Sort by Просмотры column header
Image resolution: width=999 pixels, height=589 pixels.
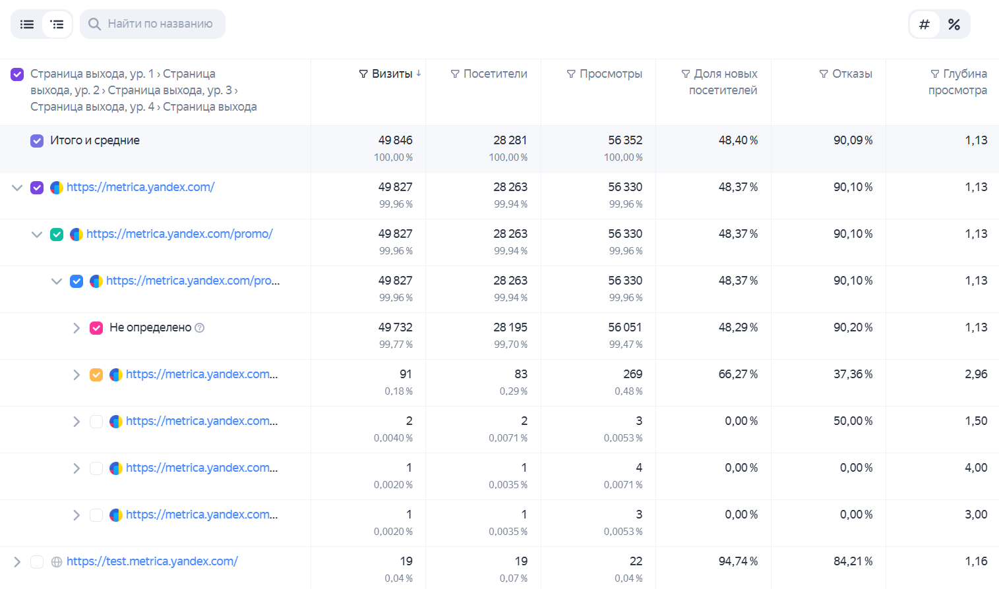tap(611, 74)
